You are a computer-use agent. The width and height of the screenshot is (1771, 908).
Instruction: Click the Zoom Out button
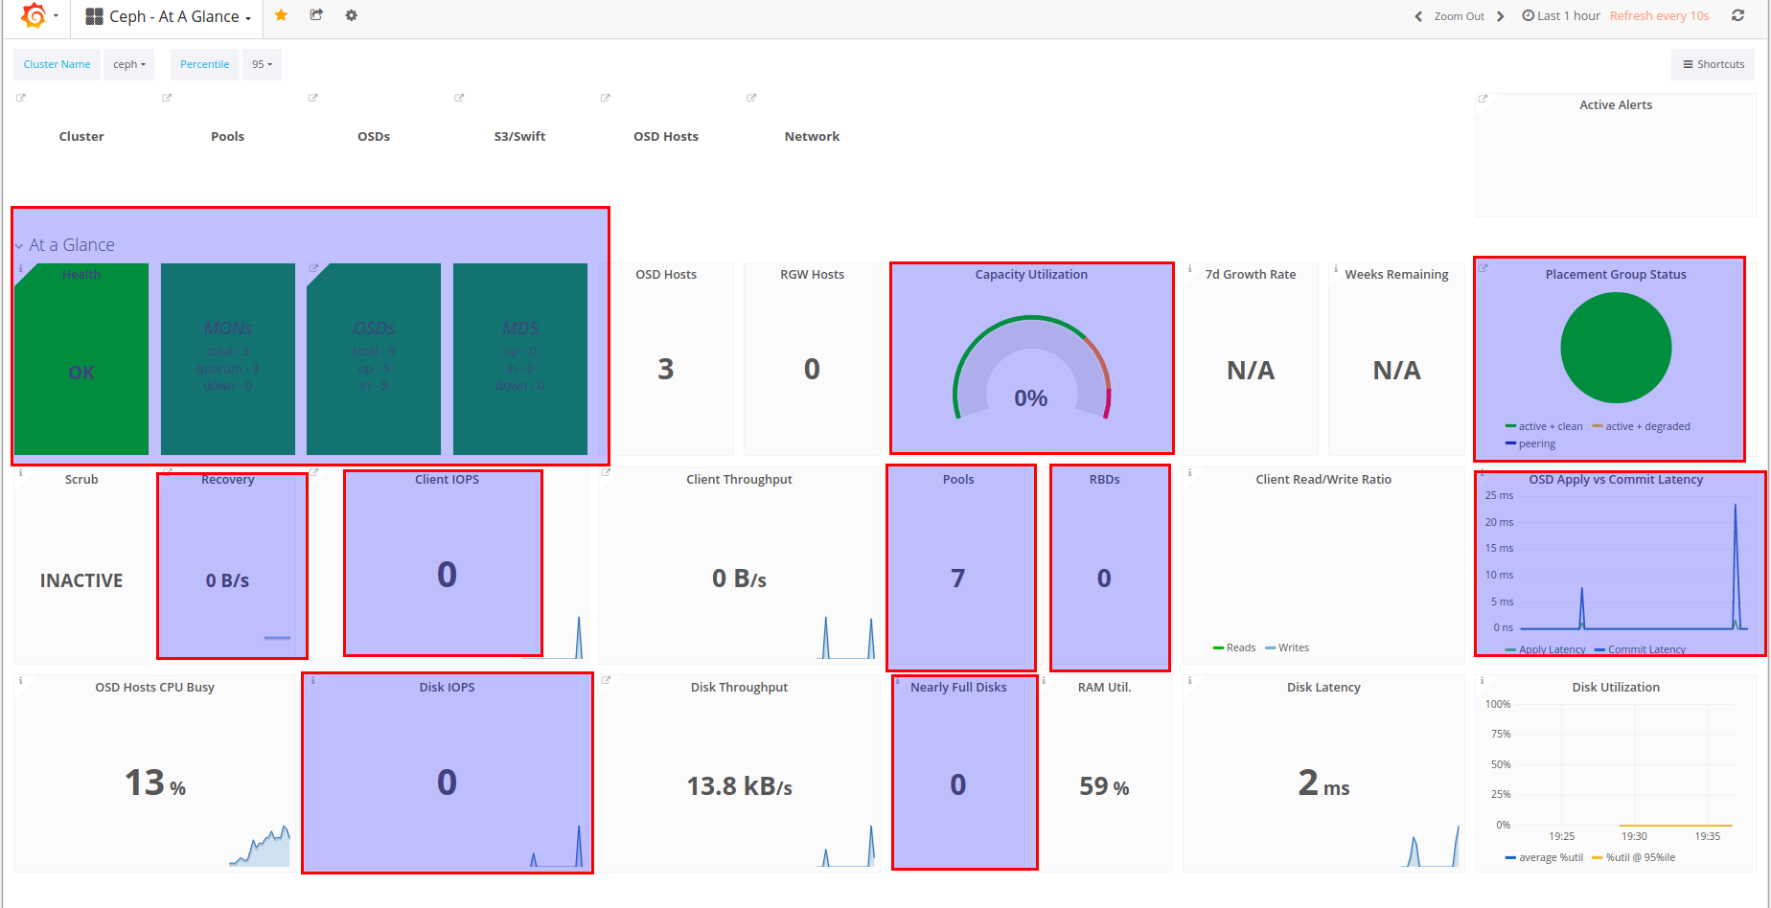1459,16
